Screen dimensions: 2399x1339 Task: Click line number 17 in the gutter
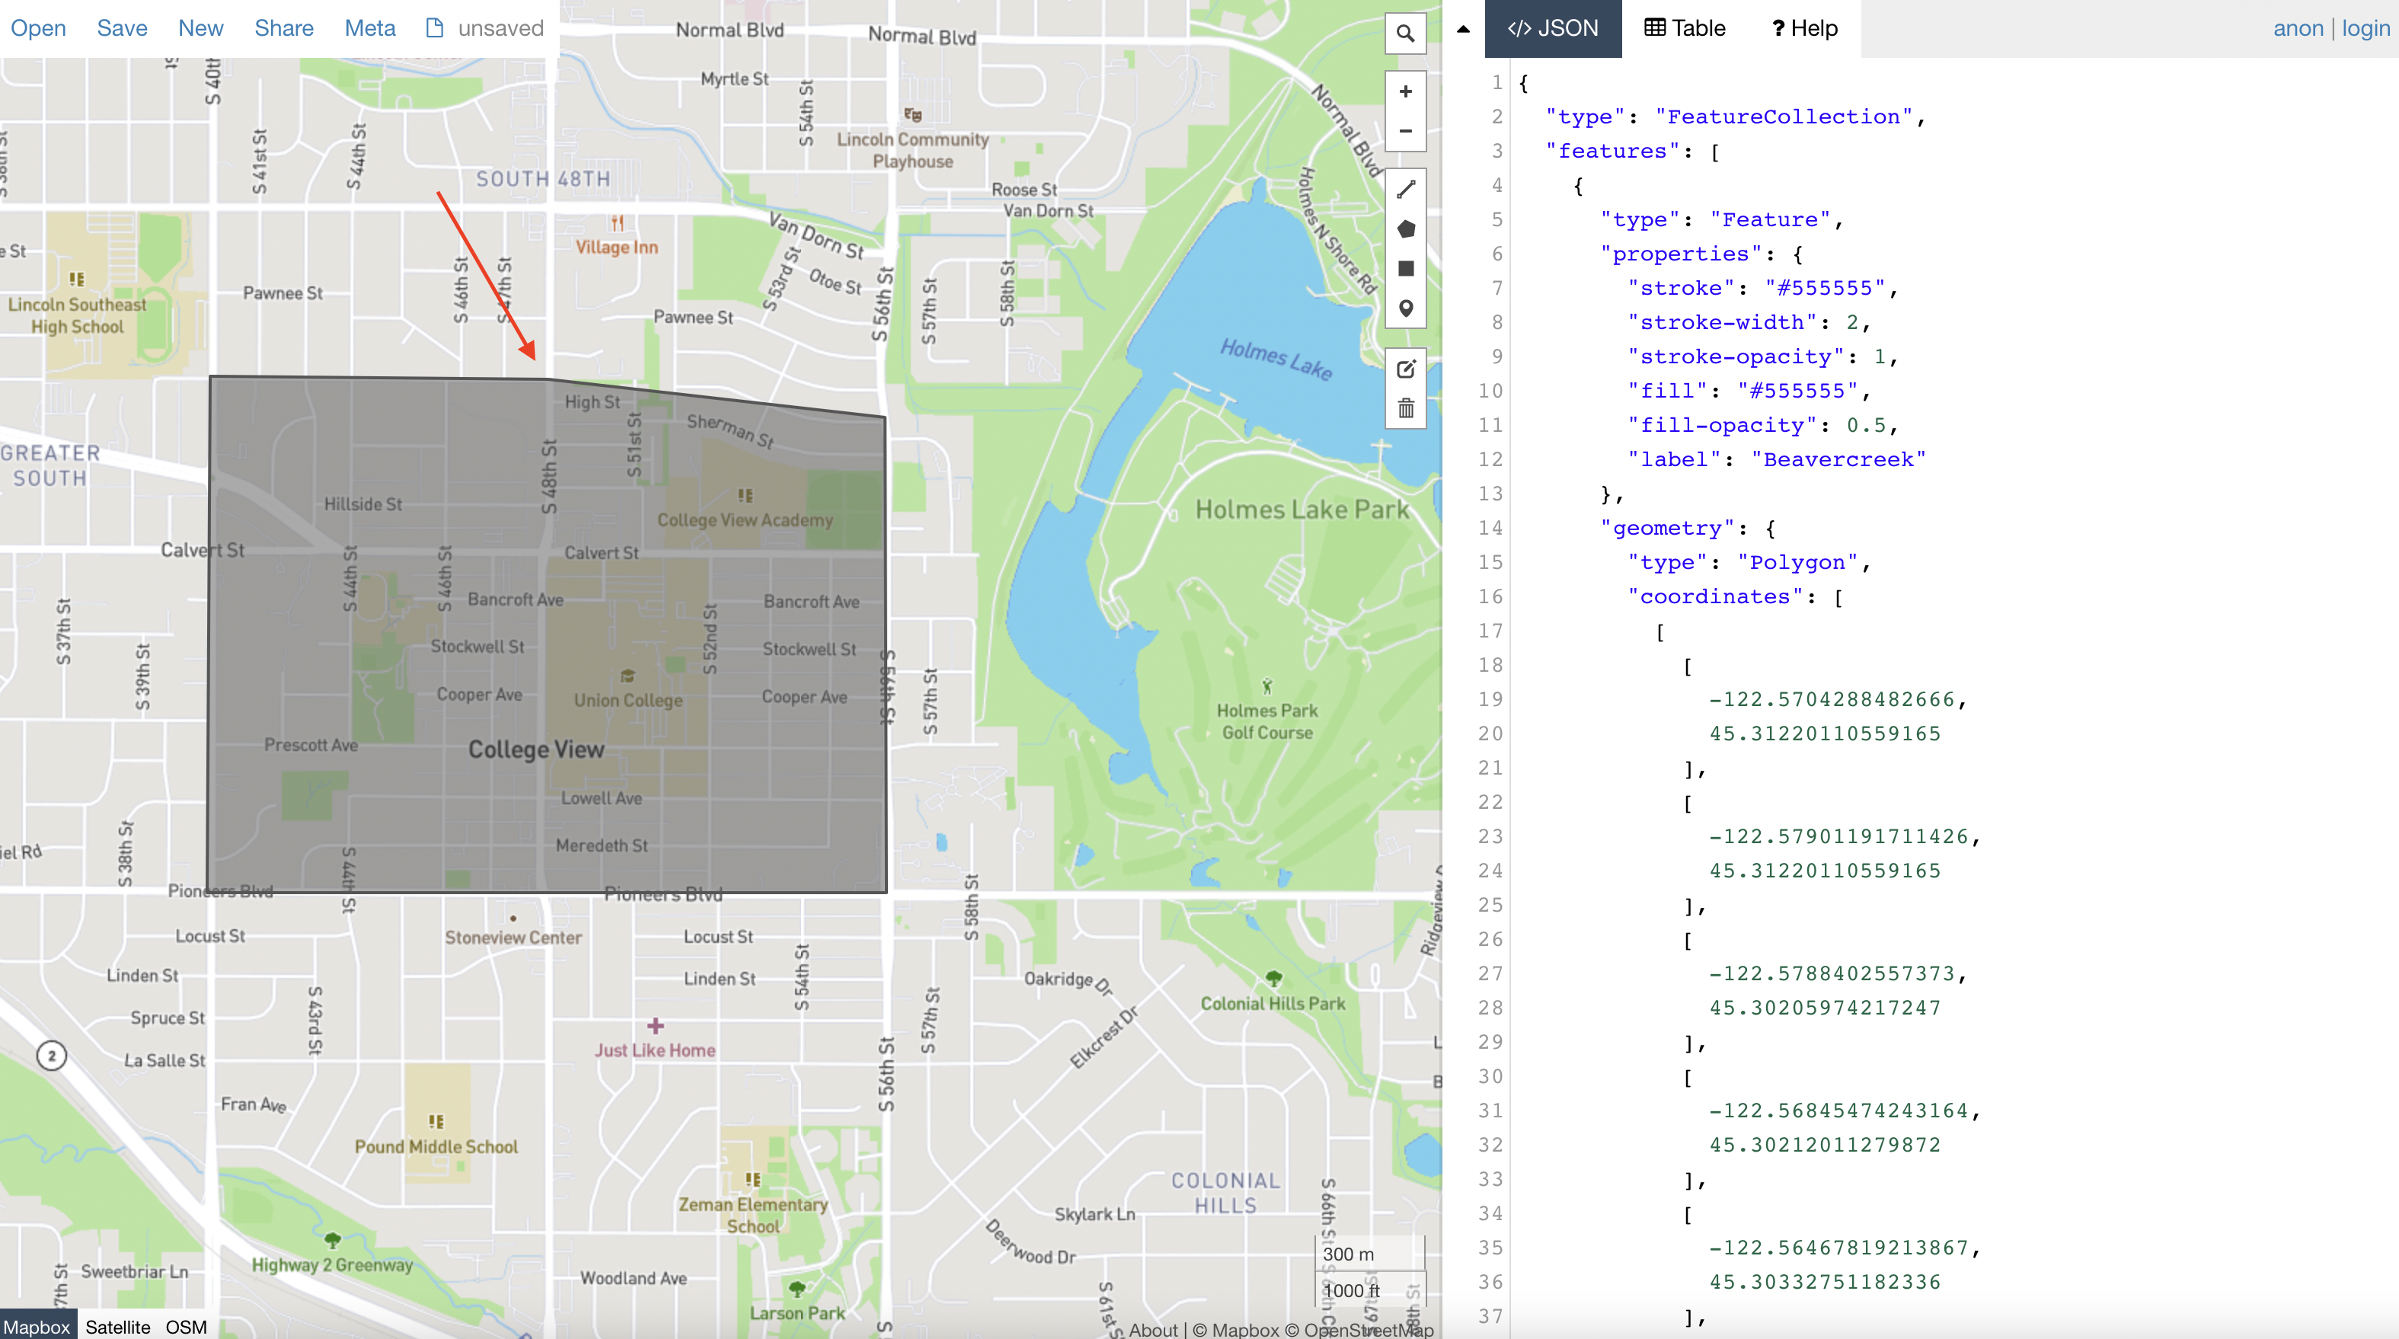point(1490,631)
